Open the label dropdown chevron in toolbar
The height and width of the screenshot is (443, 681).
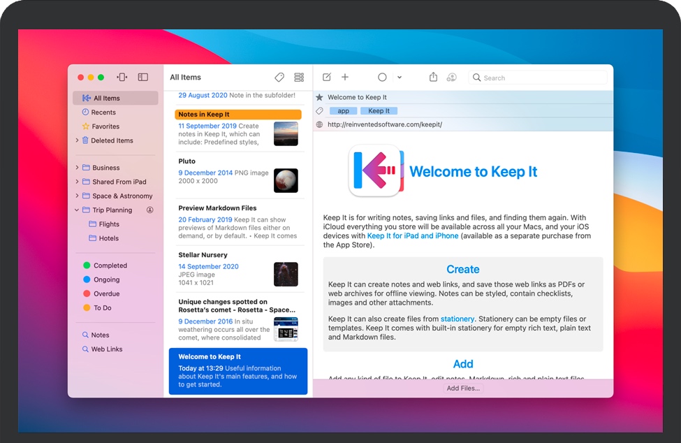click(400, 78)
